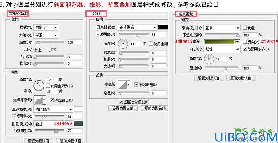Expand the 光泽等高线 contour picker arrow
The width and height of the screenshot is (278, 143).
(44, 100)
